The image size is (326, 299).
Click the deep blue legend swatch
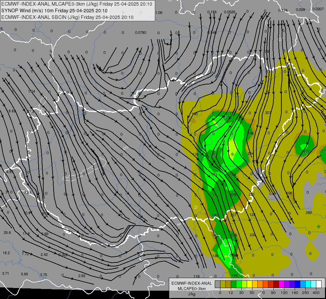point(297,284)
